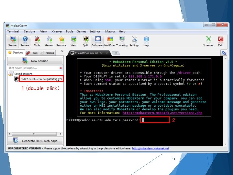The width and height of the screenshot is (233, 175).
Task: Open the mobaxterm.mobatek.net status bar link
Action: (x=150, y=148)
